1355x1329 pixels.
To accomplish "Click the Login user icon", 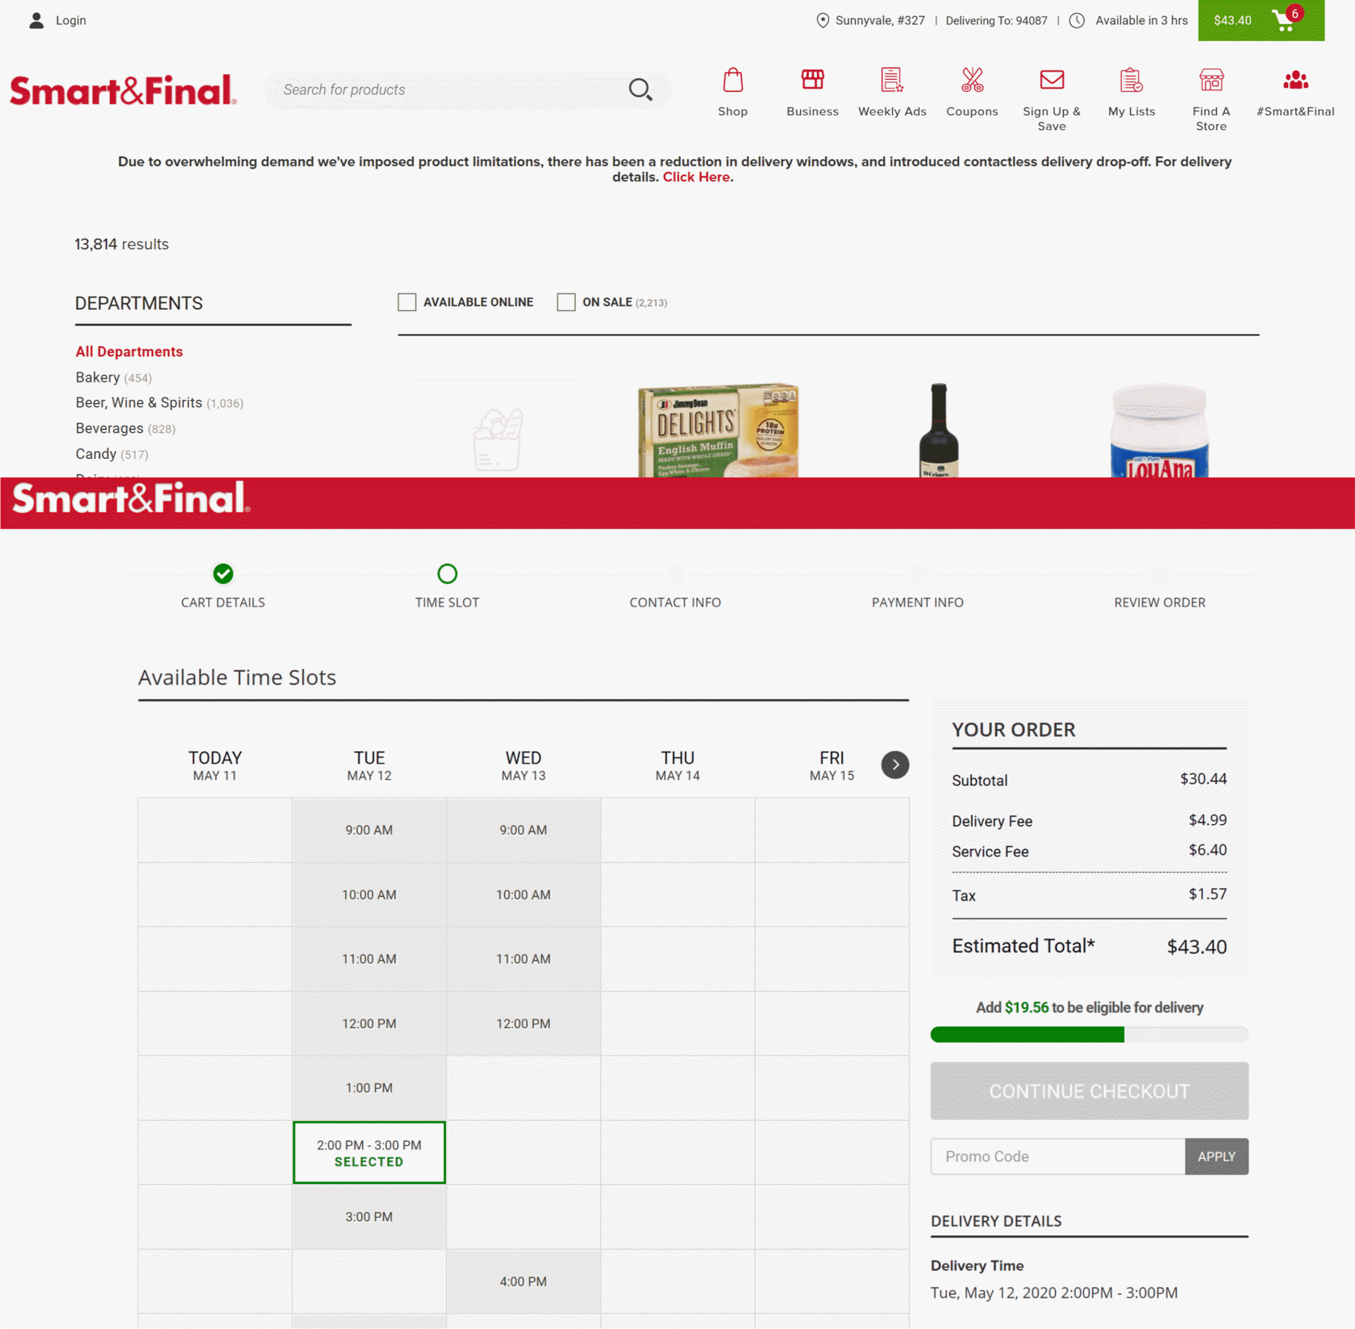I will coord(36,20).
